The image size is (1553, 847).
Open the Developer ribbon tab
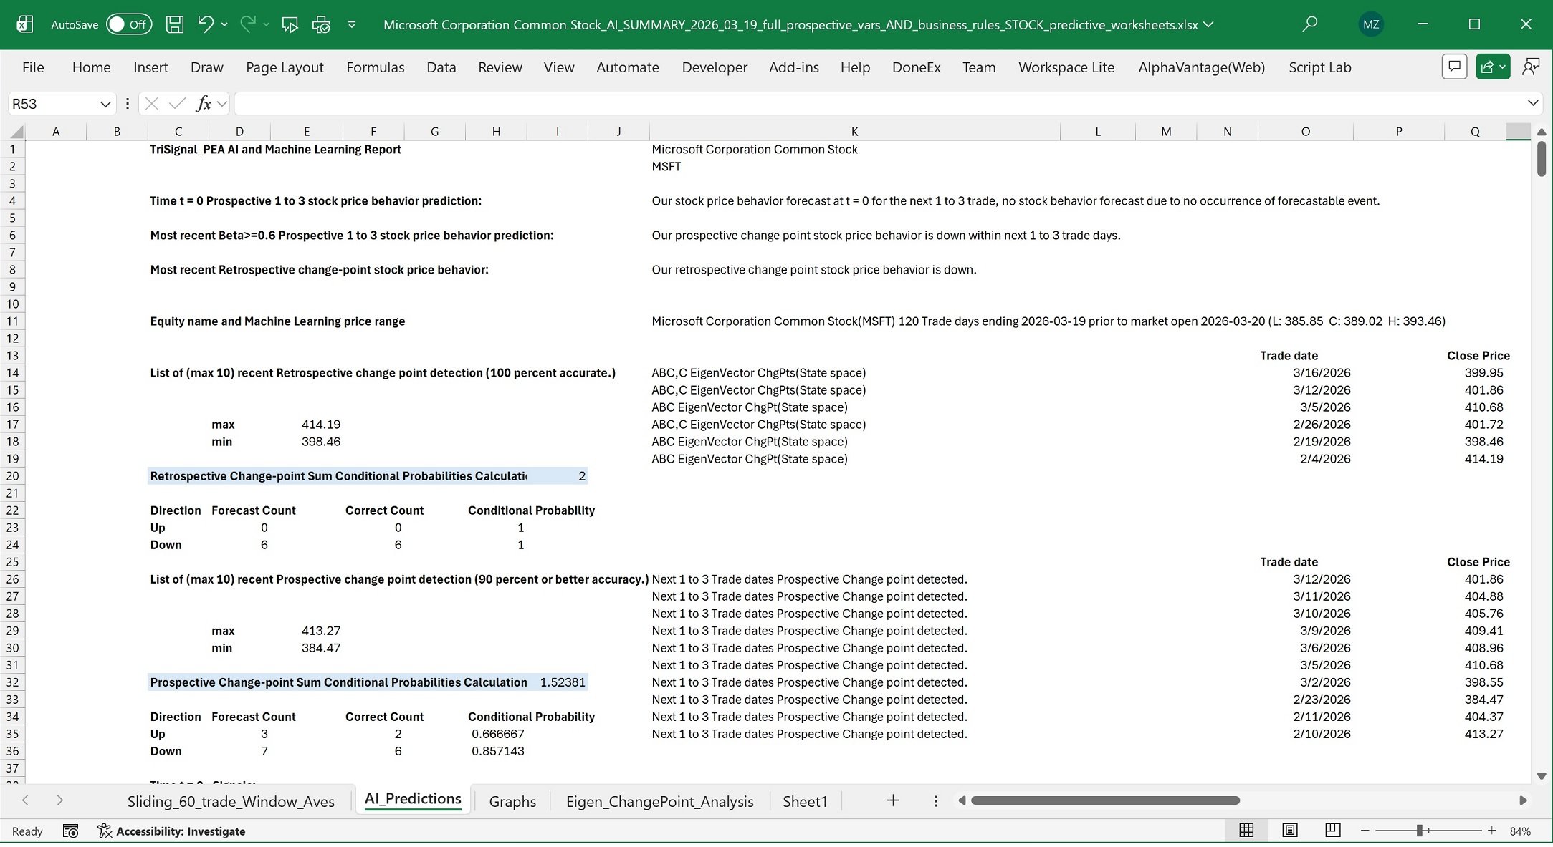point(715,67)
